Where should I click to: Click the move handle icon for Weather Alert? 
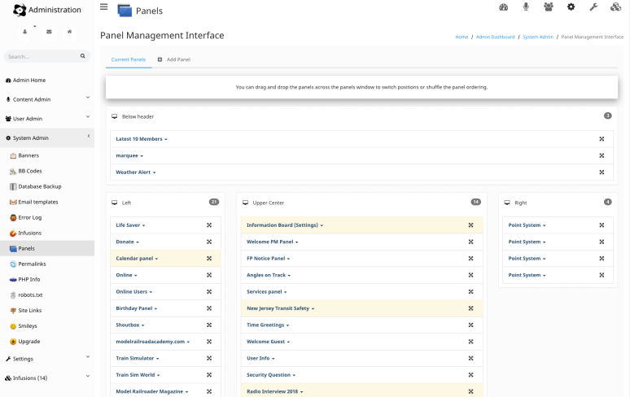601,172
